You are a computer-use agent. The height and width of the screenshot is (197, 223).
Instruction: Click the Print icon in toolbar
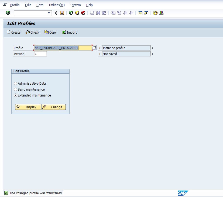[x=92, y=13]
